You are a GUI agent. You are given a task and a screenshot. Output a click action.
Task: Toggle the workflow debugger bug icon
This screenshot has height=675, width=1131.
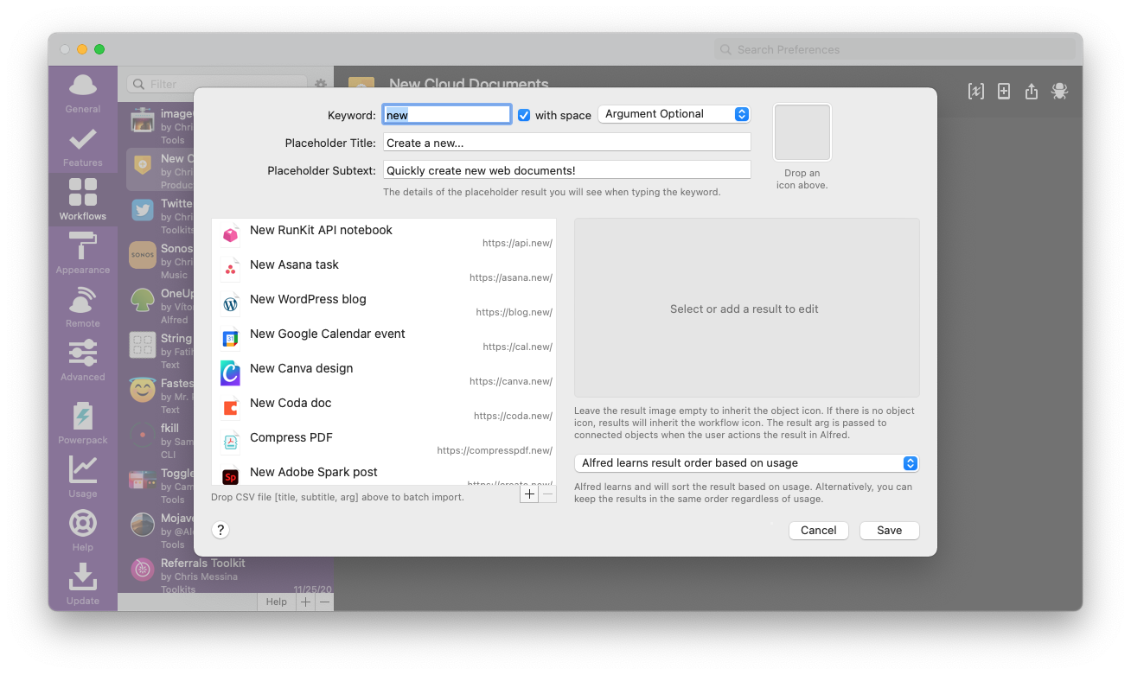point(1059,91)
